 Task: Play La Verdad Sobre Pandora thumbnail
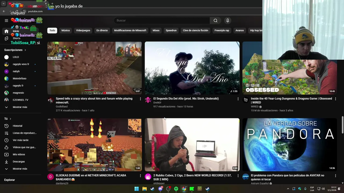[x=290, y=145]
